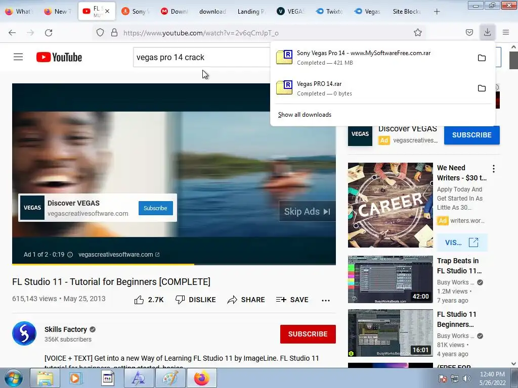Switch to the Twixtor tab
518x388 pixels.
[329, 12]
